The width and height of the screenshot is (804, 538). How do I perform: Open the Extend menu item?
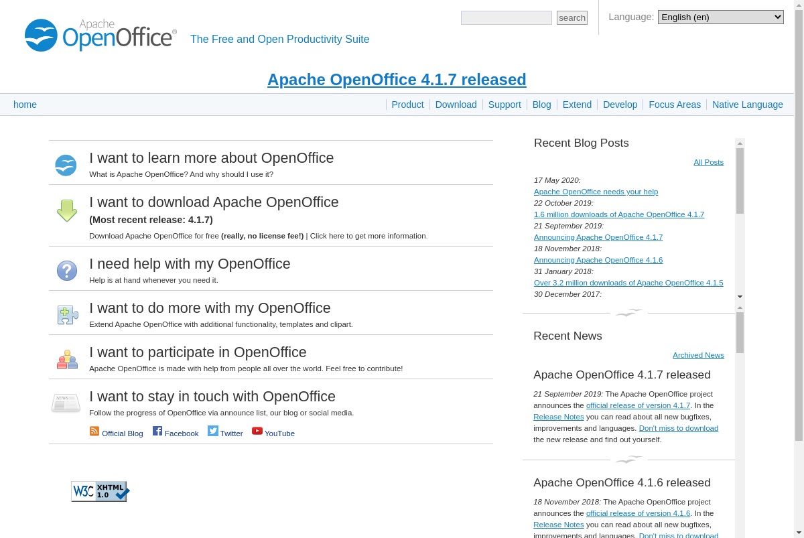[577, 105]
